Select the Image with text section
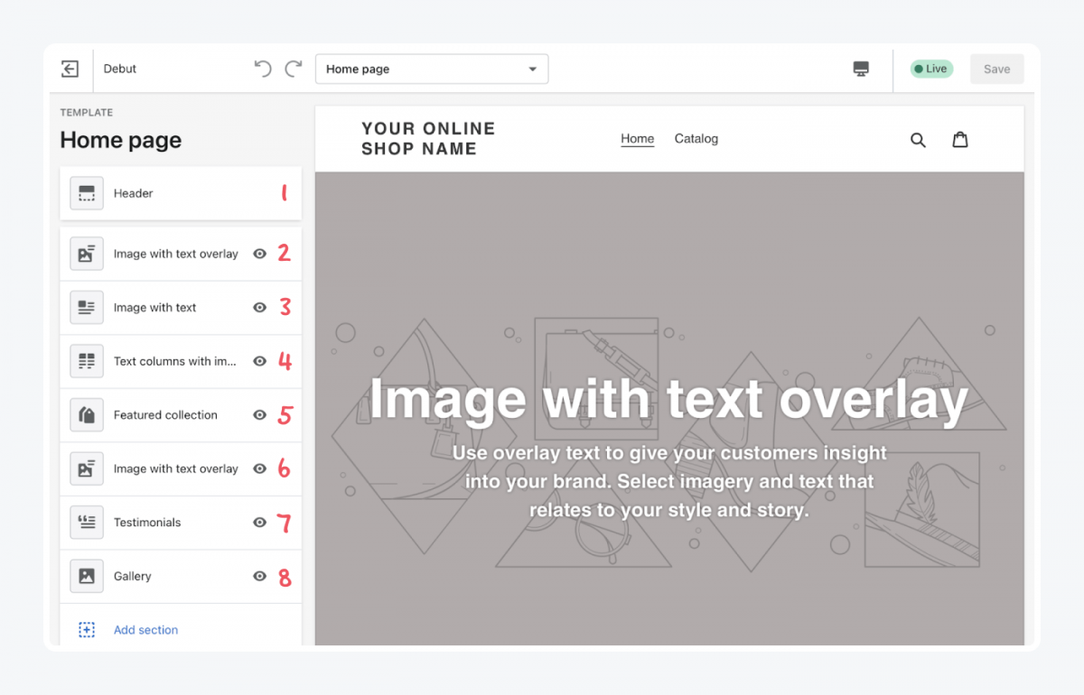Screen dimensions: 1084x695 pos(181,307)
